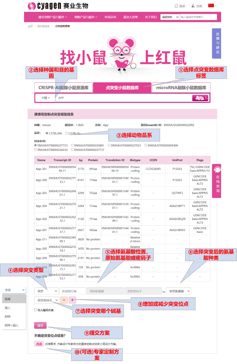Click the A0A2I3BQZ9 UniProt cell
Image resolution: width=237 pixels, height=364 pixels.
point(177,219)
